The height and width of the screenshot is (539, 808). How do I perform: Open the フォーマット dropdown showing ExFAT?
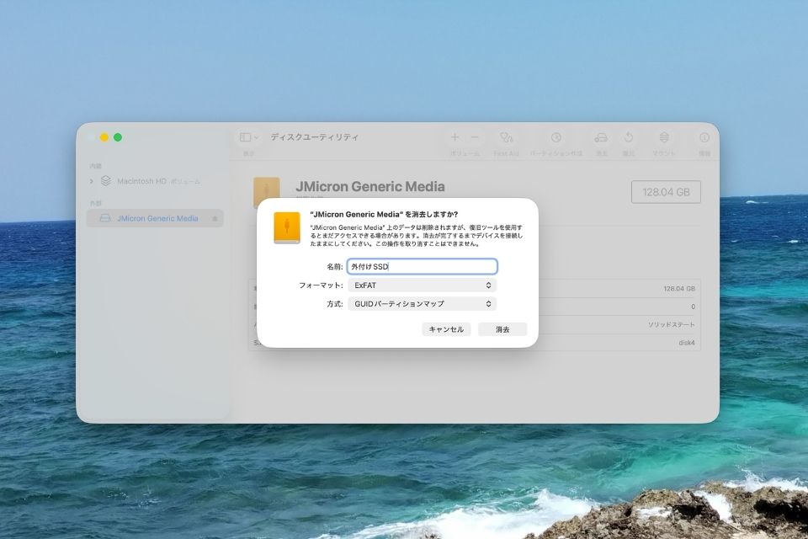pos(422,286)
